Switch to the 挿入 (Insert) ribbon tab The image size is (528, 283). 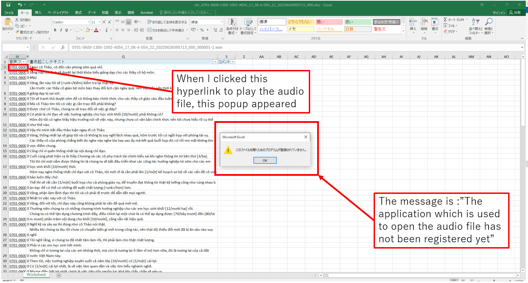pos(38,13)
